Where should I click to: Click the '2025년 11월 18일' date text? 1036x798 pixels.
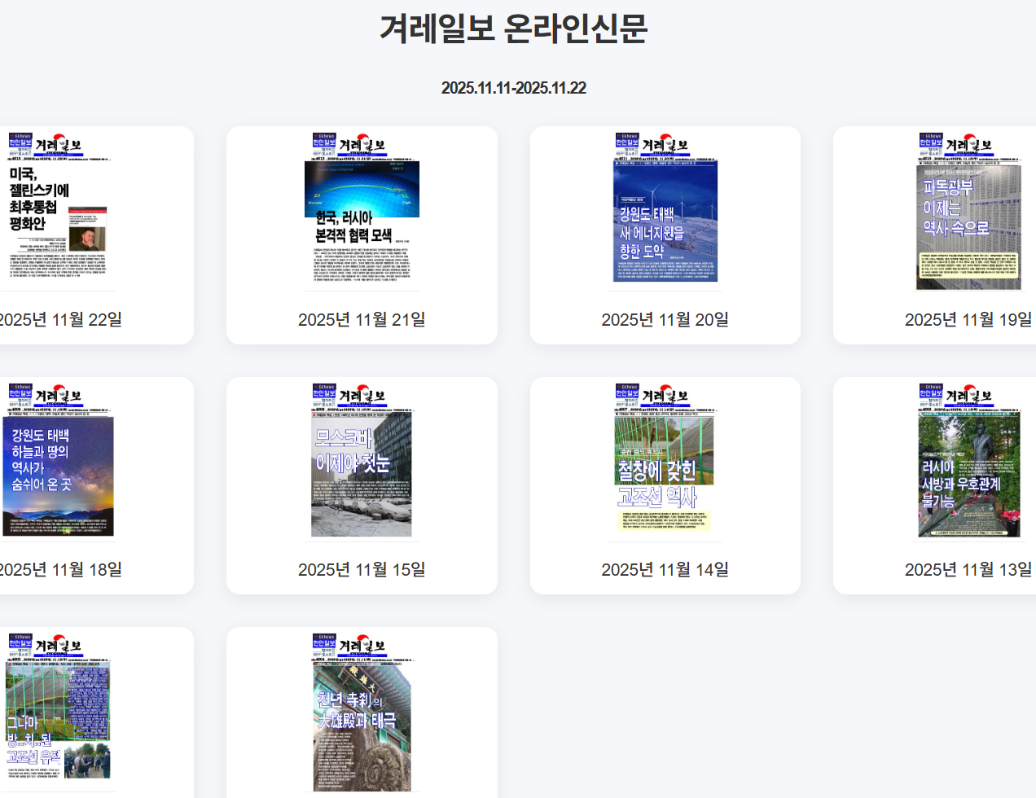pos(59,570)
